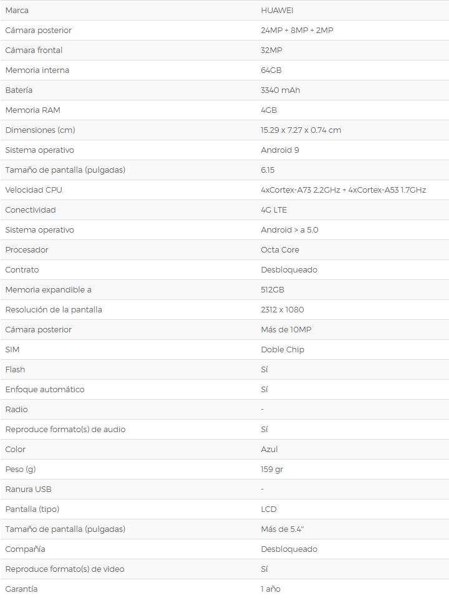Screen dimensions: 449x603
Task: Click the 2312 x 1080 resolution value
Action: (282, 310)
